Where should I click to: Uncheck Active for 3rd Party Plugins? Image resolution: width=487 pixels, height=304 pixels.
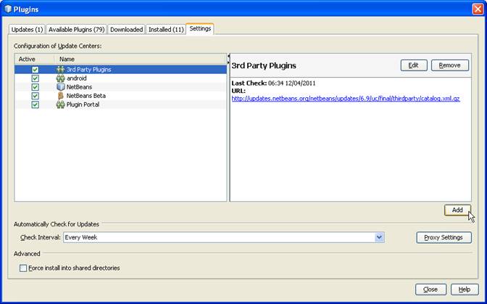pyautogui.click(x=35, y=70)
